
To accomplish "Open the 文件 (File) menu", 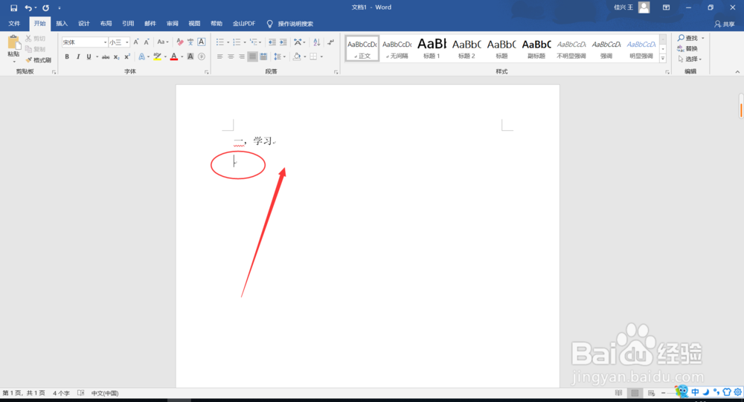I will point(14,24).
